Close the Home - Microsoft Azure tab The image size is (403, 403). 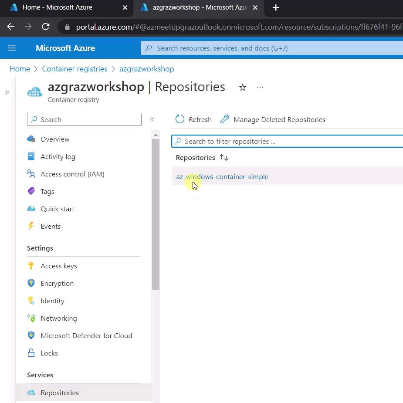[125, 8]
